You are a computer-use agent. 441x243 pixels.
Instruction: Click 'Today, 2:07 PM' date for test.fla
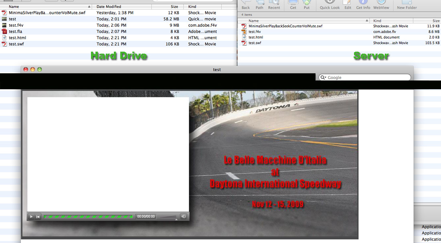pos(111,32)
